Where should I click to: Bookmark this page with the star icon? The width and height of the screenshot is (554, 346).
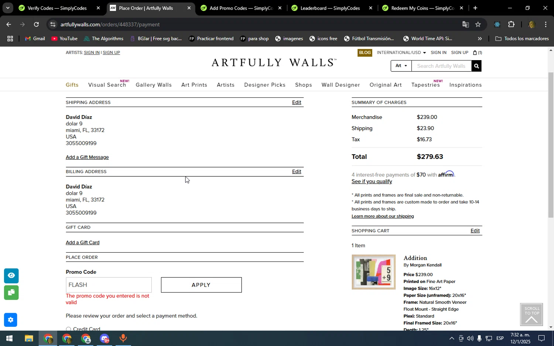(x=478, y=24)
